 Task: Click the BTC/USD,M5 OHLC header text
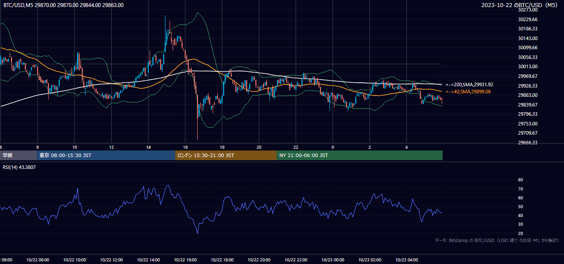[x=64, y=5]
